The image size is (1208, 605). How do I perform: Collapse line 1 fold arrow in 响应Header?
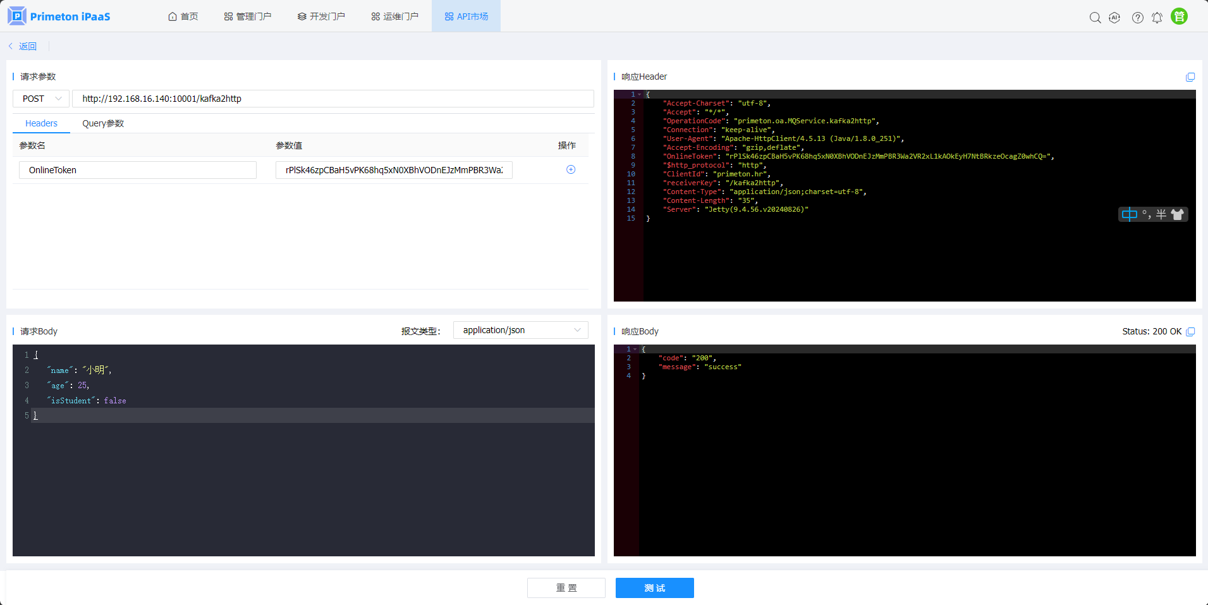coord(640,94)
